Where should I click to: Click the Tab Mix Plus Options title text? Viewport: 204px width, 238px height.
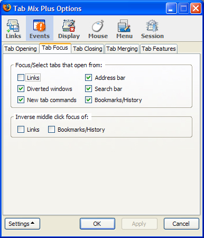[48, 8]
